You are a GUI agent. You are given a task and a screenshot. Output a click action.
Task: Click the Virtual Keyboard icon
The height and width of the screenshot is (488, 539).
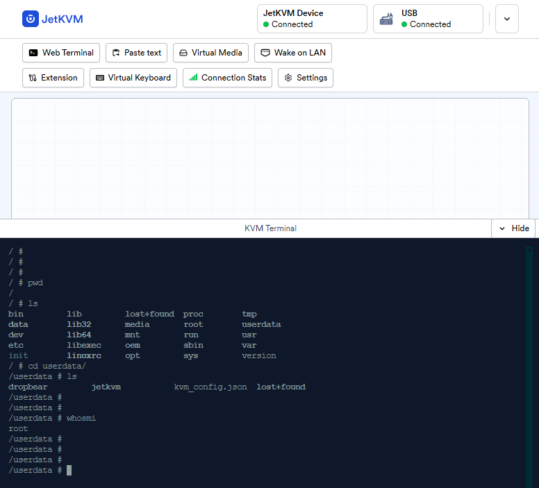click(x=100, y=78)
